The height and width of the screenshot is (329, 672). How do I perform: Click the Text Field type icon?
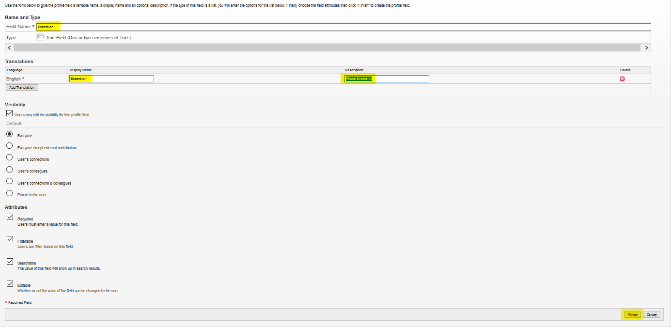[41, 37]
